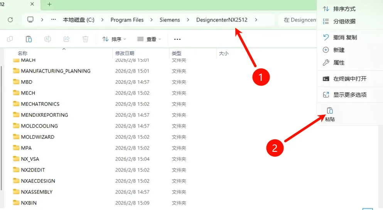
Task: Click the search box 在 Designcen
Action: click(x=297, y=20)
